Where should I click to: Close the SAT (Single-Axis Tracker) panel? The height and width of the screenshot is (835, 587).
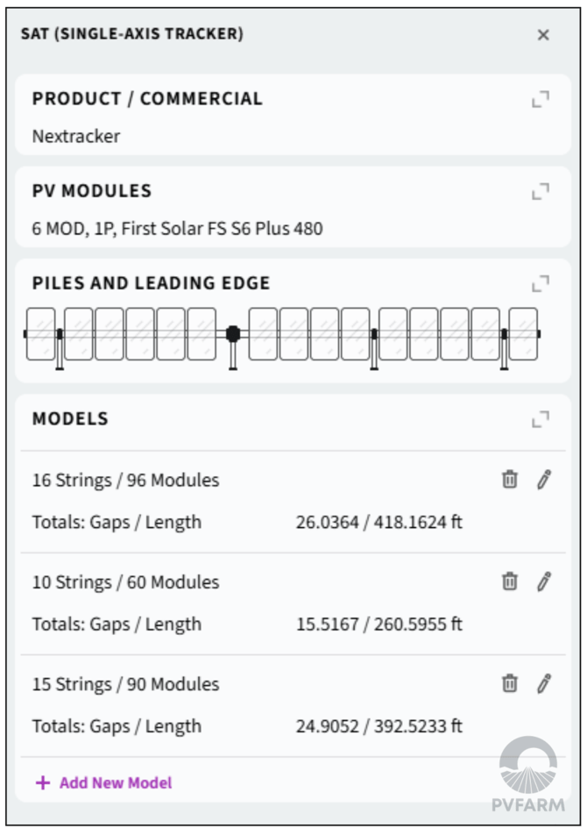click(x=543, y=35)
